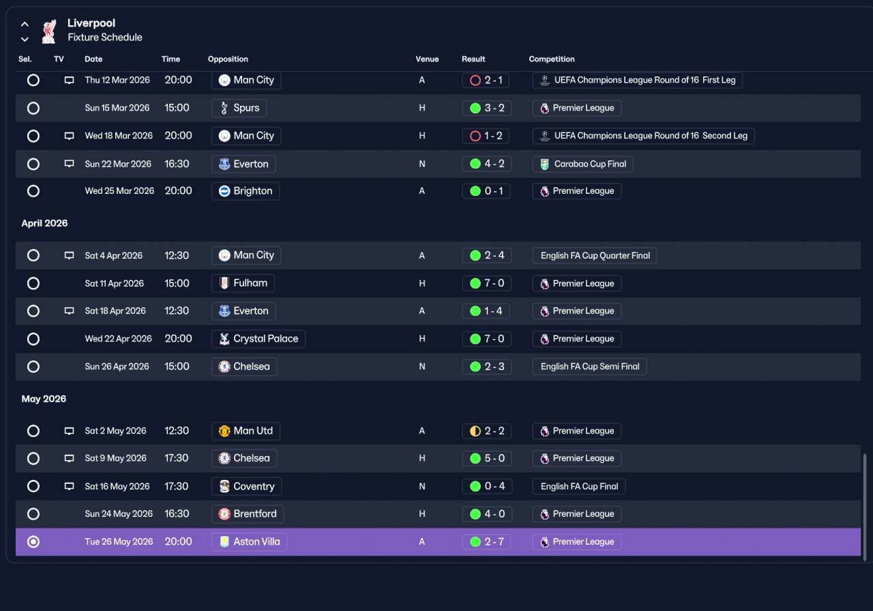The width and height of the screenshot is (873, 611).
Task: Click the Liverpool club crest icon
Action: tap(48, 31)
